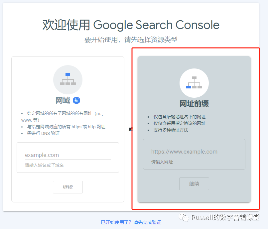Click the site hierarchy icon in the highlighted card

pyautogui.click(x=194, y=83)
